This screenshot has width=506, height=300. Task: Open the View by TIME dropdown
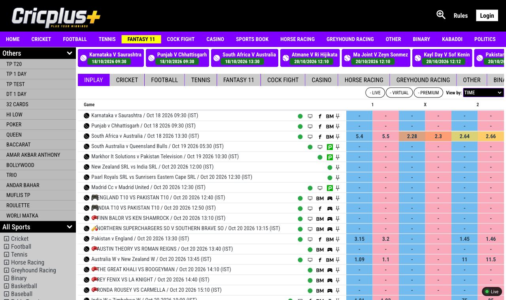click(x=483, y=93)
